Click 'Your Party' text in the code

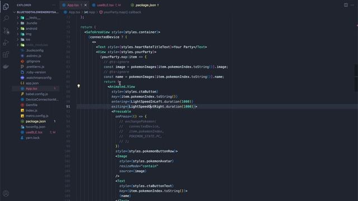point(183,47)
